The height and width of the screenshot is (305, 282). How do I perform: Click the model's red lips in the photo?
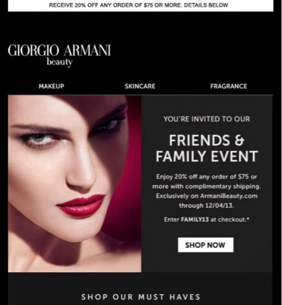pyautogui.click(x=81, y=206)
